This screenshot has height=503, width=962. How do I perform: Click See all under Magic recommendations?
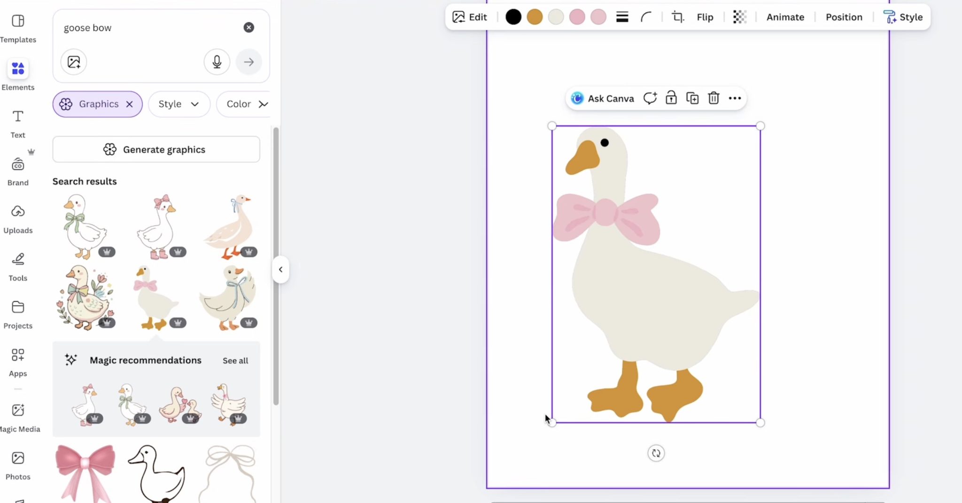(x=235, y=360)
